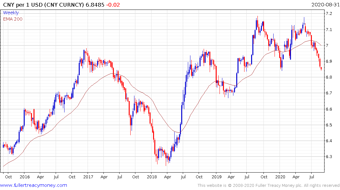
Task: Click the chart title 'CNY per 1 USD (CNY CURNCY)'
Action: (43, 5)
